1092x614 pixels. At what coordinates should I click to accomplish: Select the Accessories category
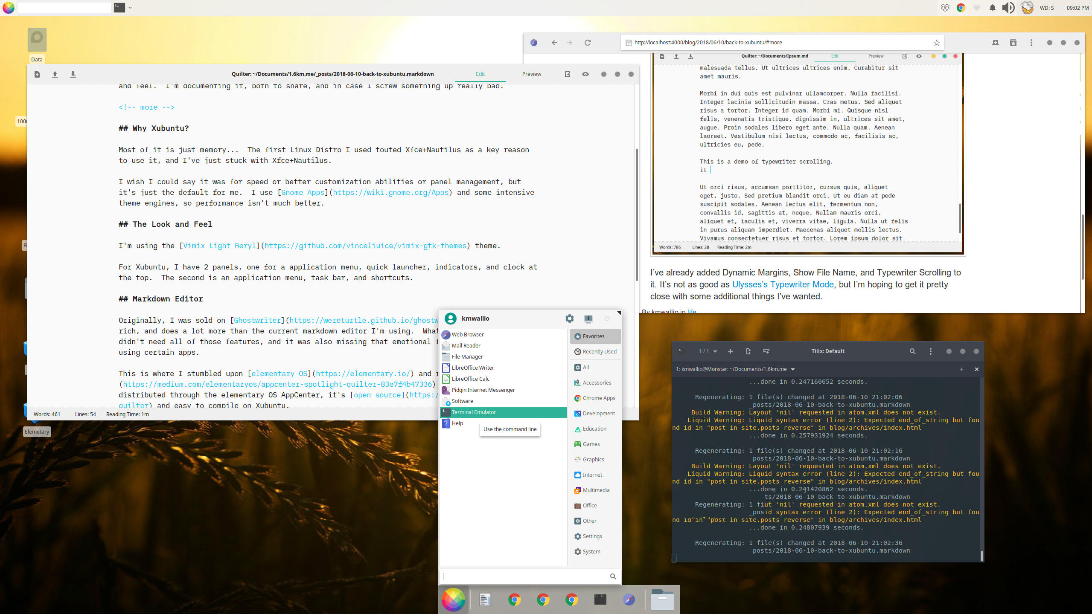coord(595,383)
